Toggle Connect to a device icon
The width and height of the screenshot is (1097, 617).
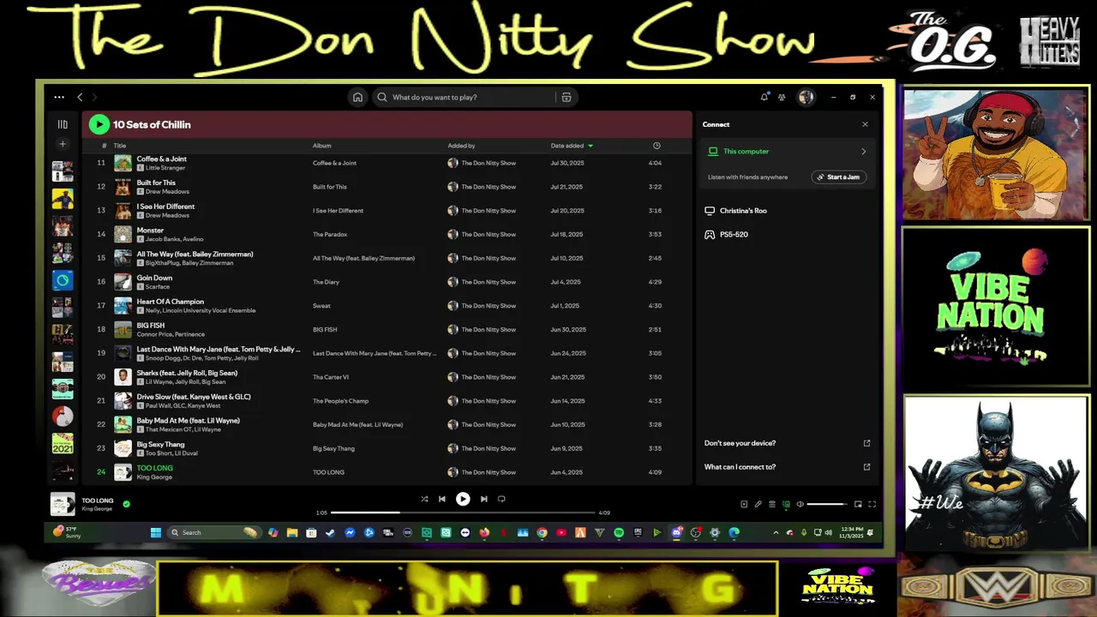(x=786, y=504)
